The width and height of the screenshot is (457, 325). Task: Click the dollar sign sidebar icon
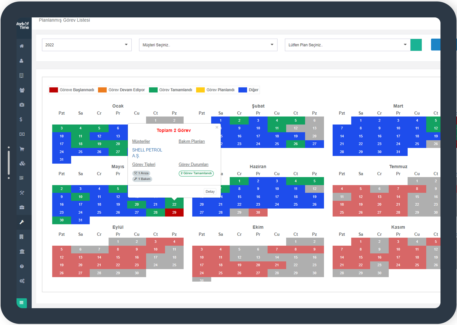21,119
